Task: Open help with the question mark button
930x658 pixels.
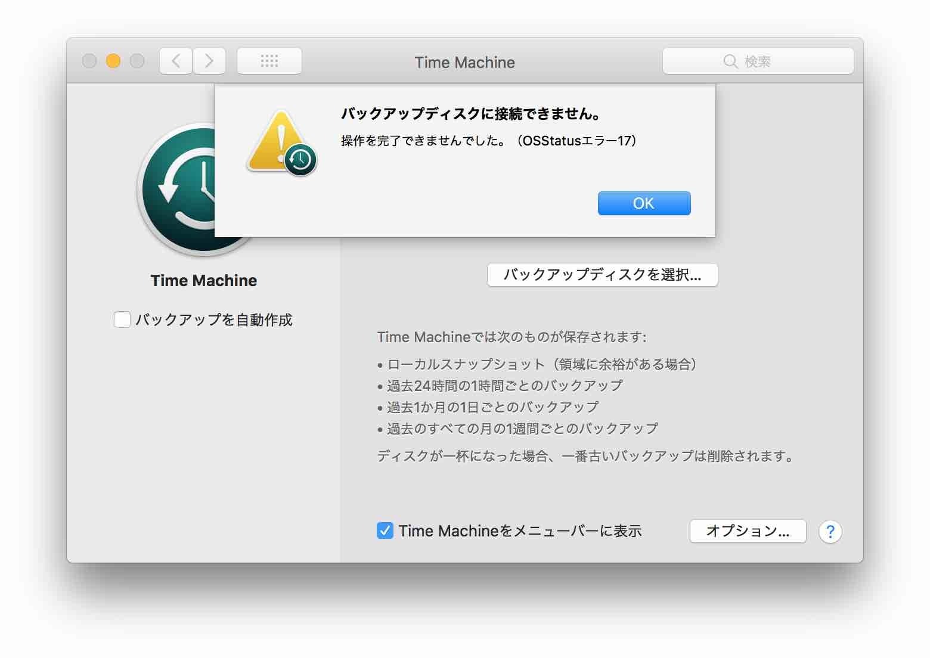Action: (x=830, y=531)
